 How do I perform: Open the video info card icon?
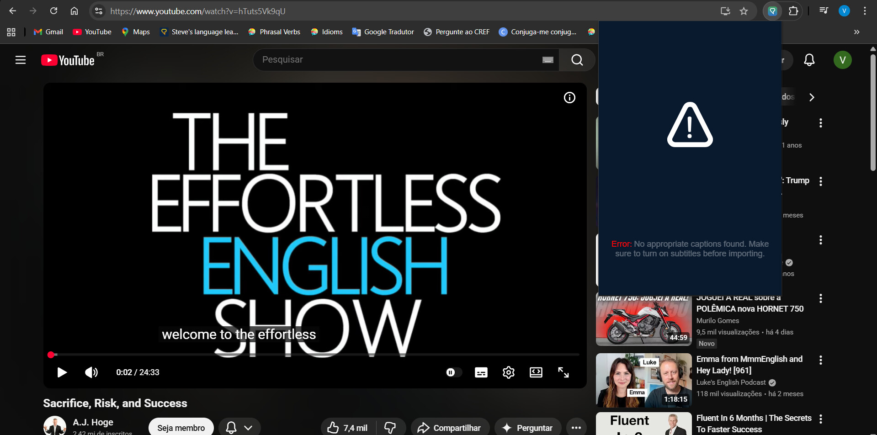569,97
